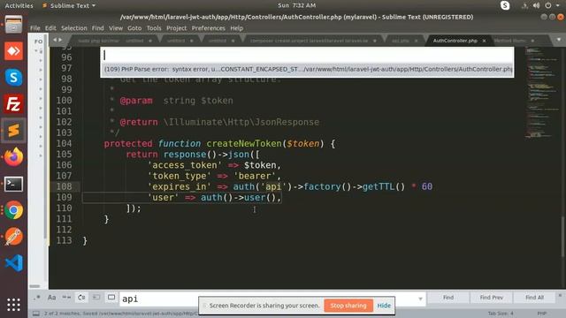Change PHP syntax in status bar
The image size is (566, 318).
(541, 314)
